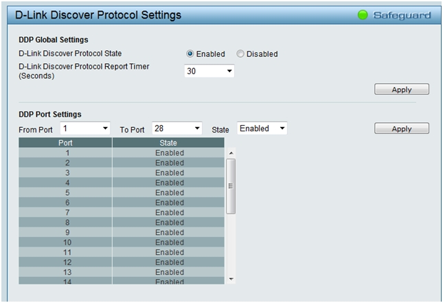Click the Safeguard label text
The width and height of the screenshot is (443, 303).
coord(402,15)
